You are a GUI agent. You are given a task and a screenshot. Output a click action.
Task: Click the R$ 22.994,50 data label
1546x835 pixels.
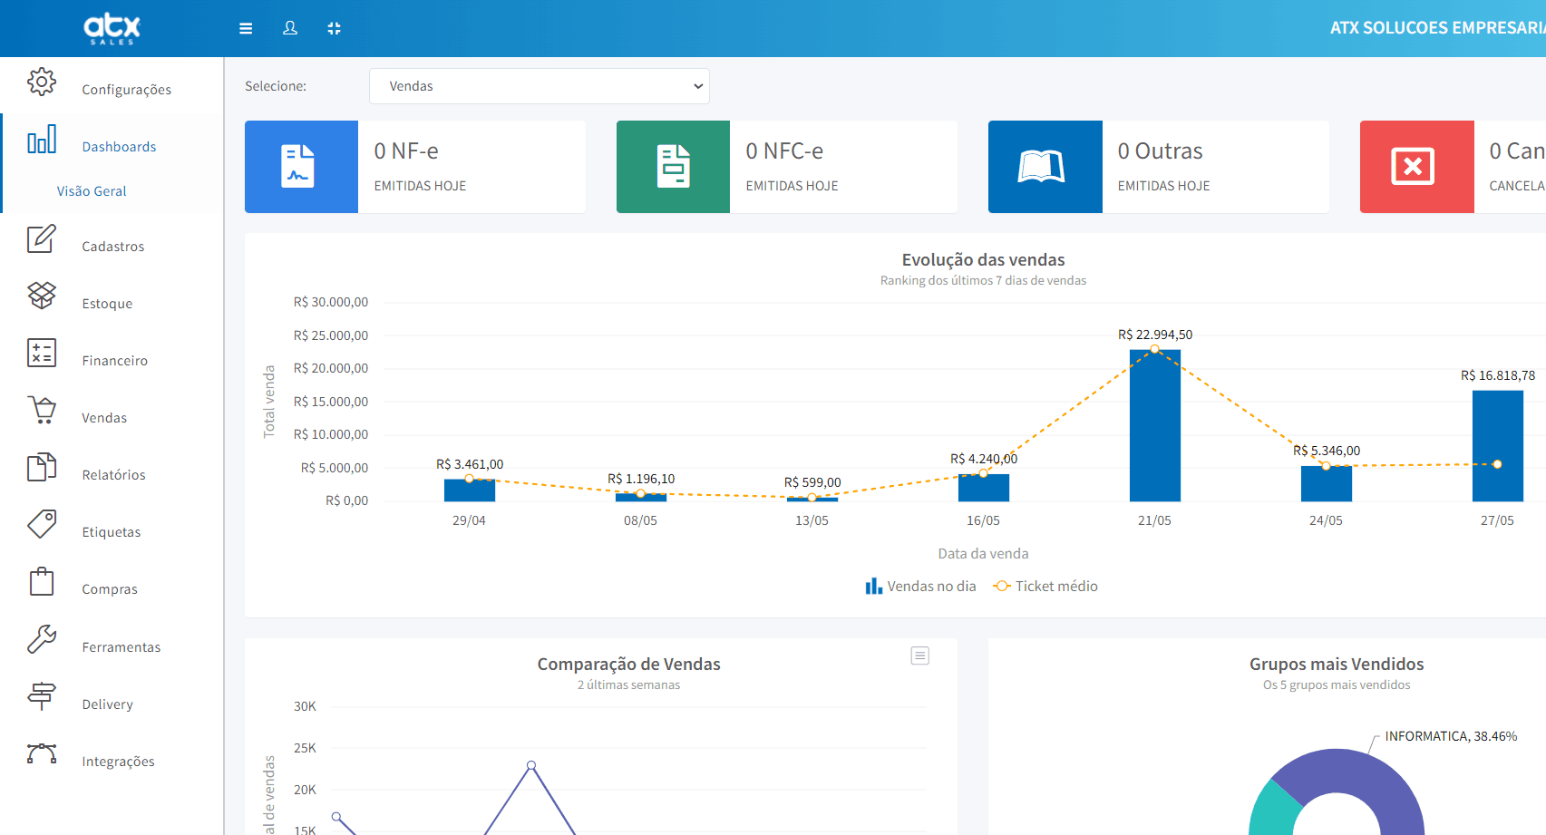[x=1155, y=335]
